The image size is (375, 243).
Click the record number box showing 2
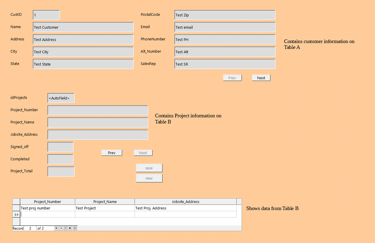pyautogui.click(x=30, y=228)
